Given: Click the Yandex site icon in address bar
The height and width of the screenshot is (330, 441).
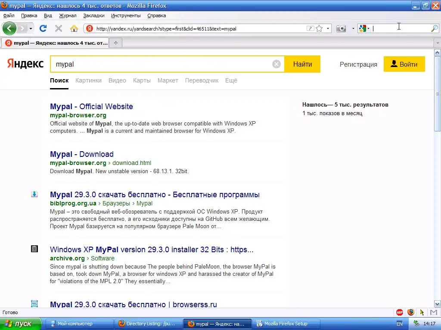Looking at the screenshot, I should 90,28.
